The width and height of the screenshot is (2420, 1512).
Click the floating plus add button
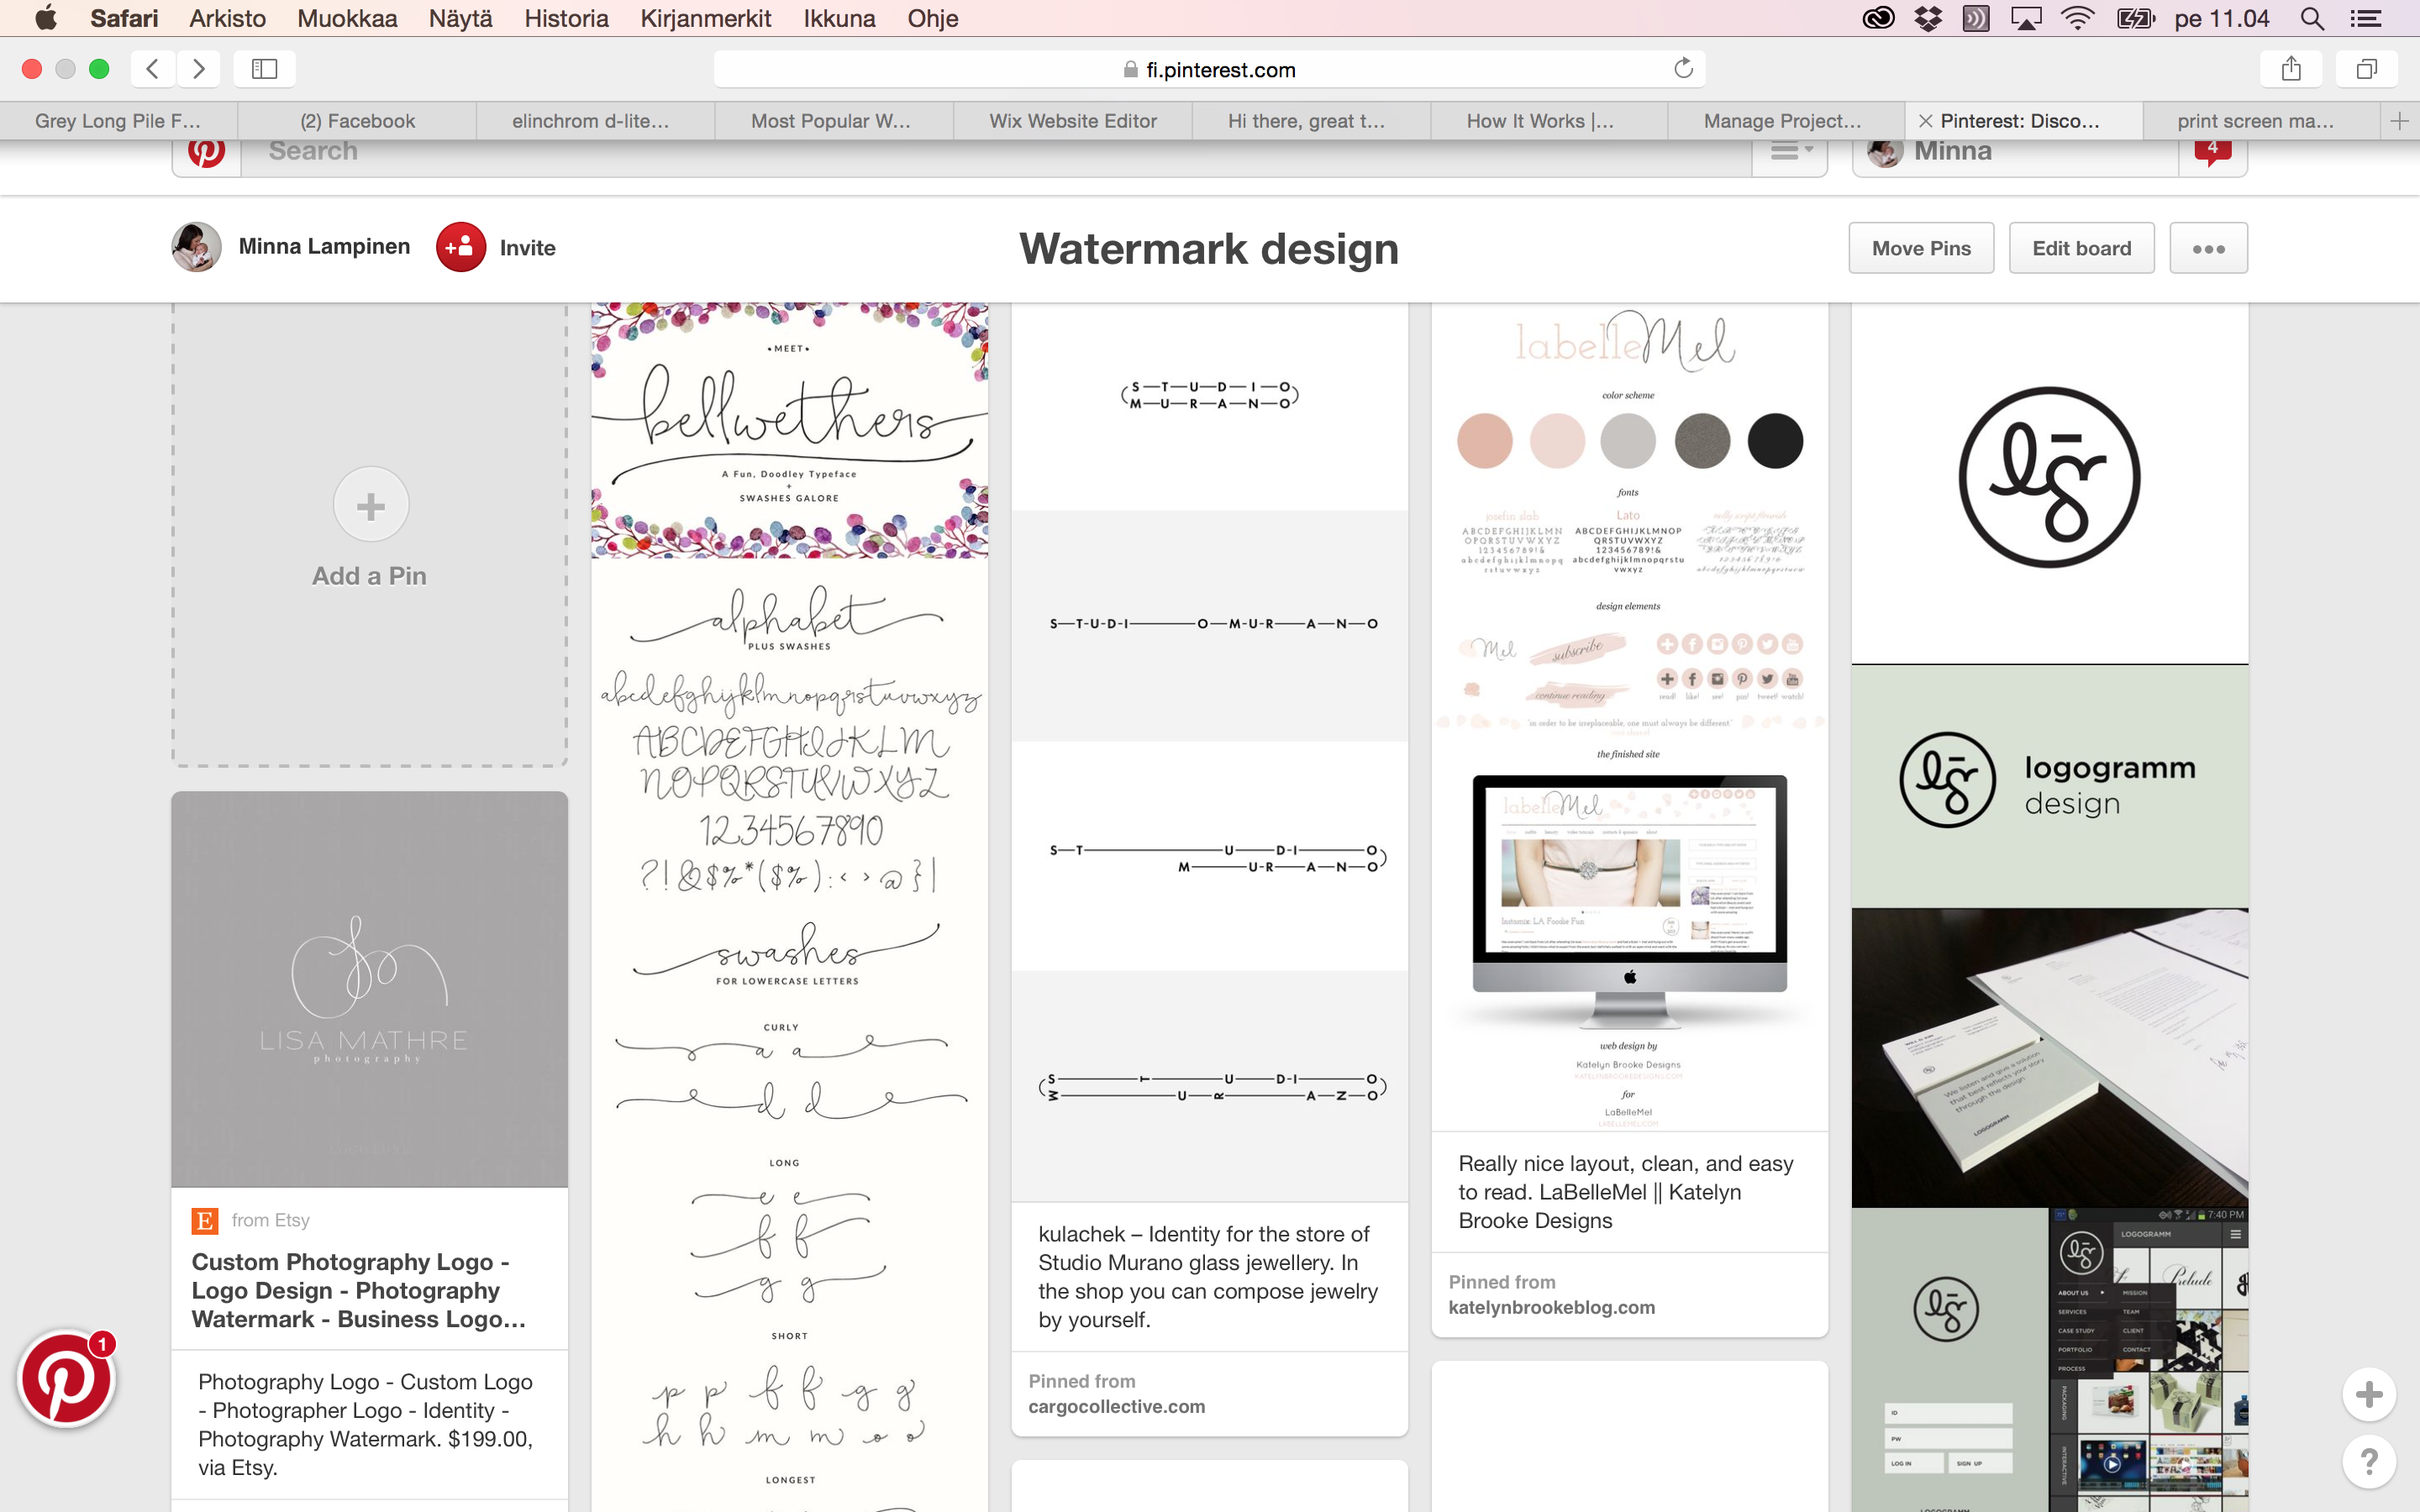click(x=2368, y=1394)
